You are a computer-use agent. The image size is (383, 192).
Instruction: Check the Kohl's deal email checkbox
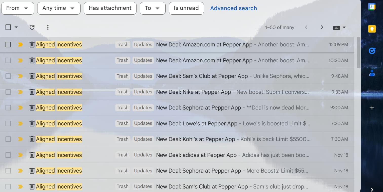[8, 139]
